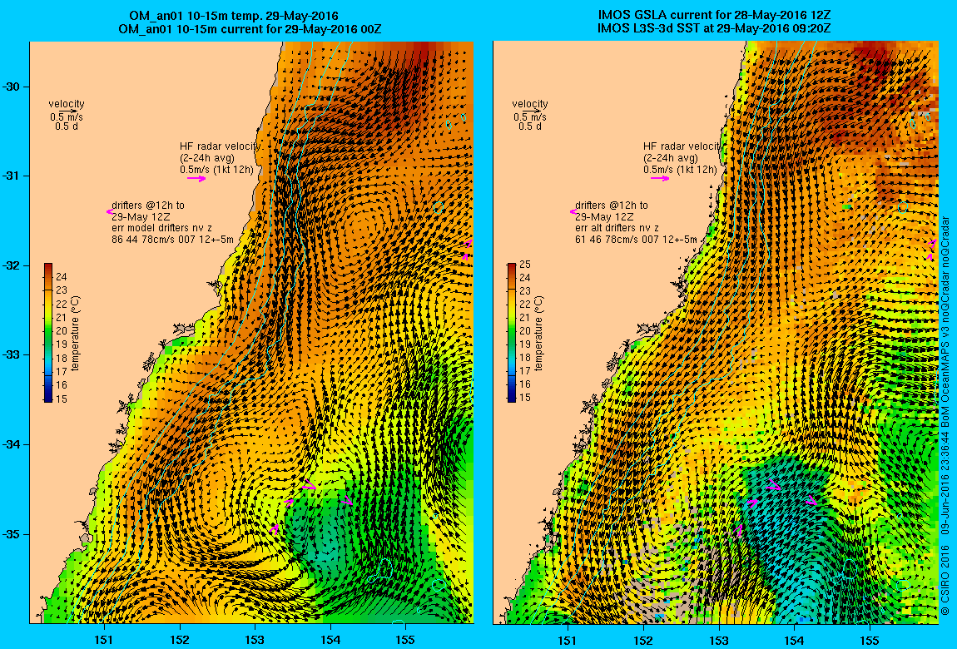Click the OM_an01 temperature colour bar

[x=48, y=333]
